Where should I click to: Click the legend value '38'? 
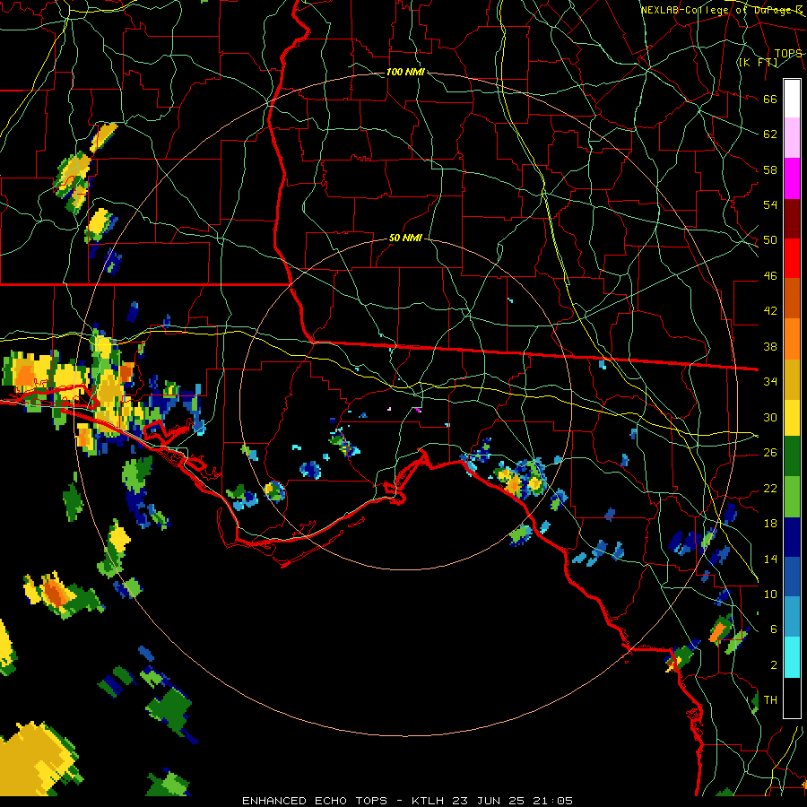(770, 346)
